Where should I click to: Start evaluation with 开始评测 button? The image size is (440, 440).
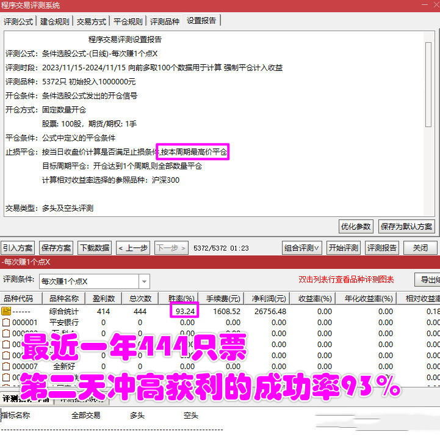point(344,248)
